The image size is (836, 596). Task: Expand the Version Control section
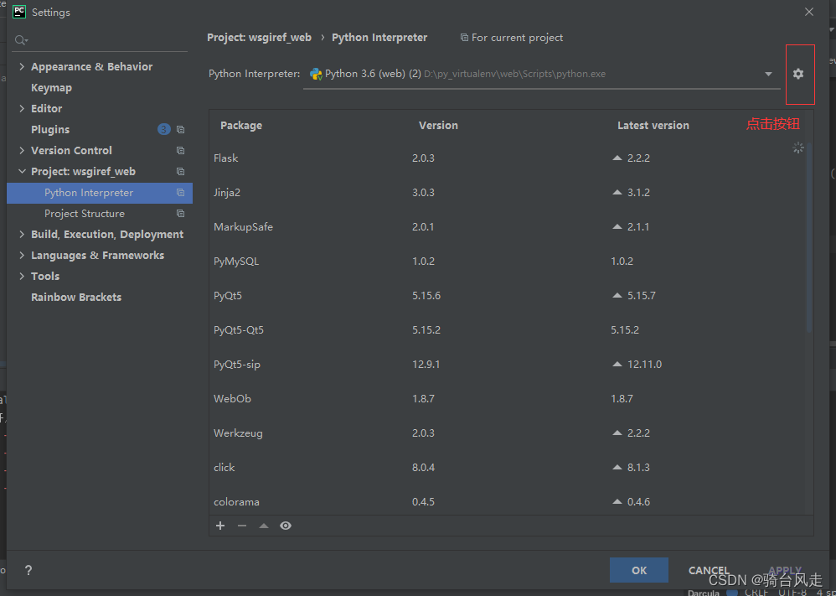pyautogui.click(x=22, y=151)
